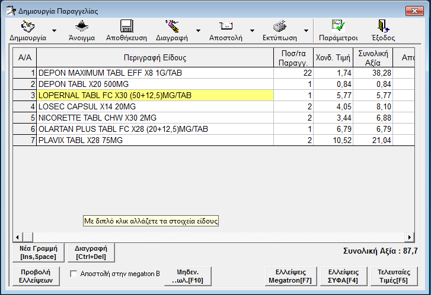
Task: Click the horizontal scrollbar left arrow
Action: pyautogui.click(x=18, y=237)
